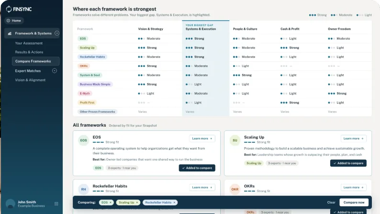Click the People & Culture column header
Viewport: 380px width, 214px height.
tap(245, 29)
